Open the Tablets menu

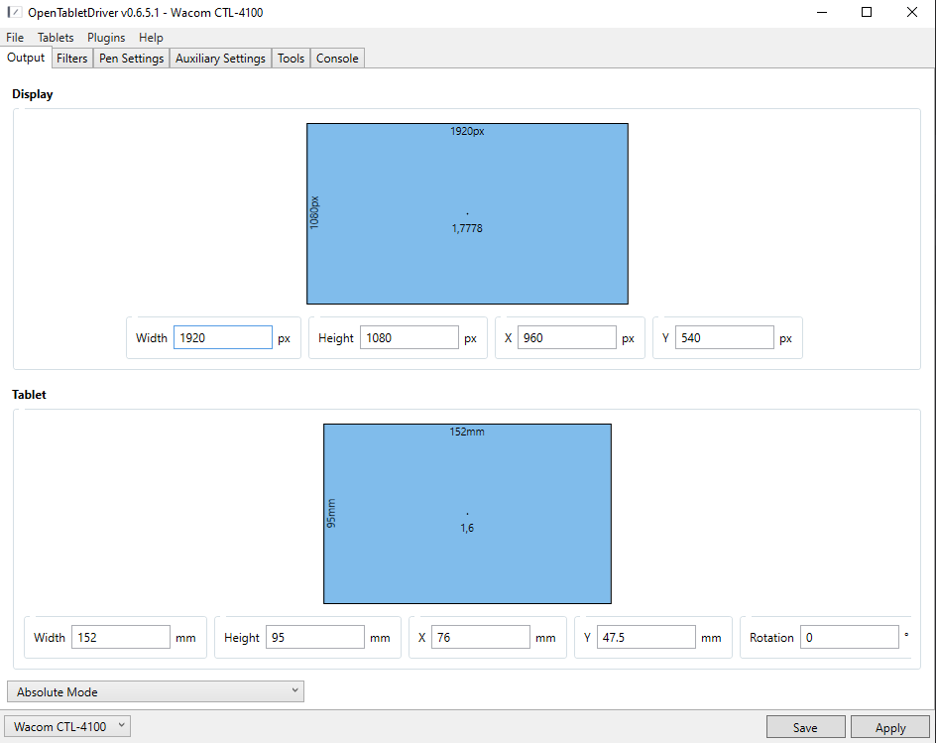(x=56, y=37)
